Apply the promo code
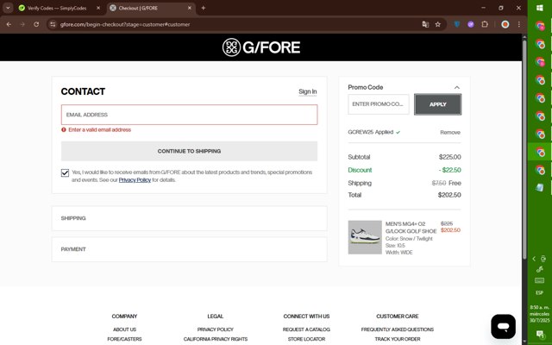Screen dimensions: 552x345 coord(438,104)
